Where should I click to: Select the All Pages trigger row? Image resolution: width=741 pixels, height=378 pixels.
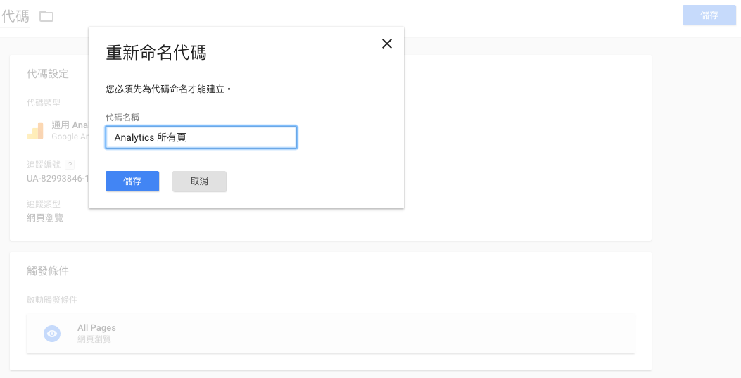330,333
